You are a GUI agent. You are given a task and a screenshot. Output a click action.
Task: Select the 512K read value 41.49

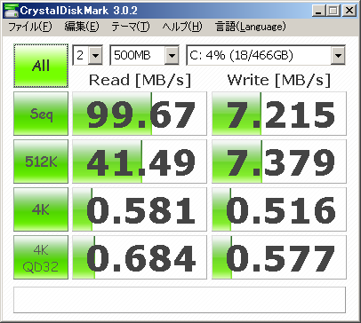pos(140,161)
